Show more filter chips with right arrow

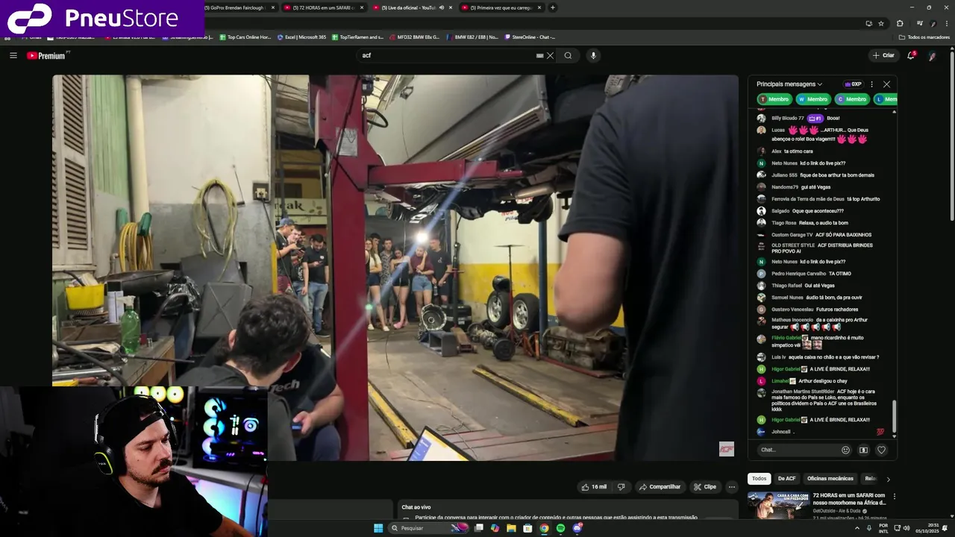[888, 479]
